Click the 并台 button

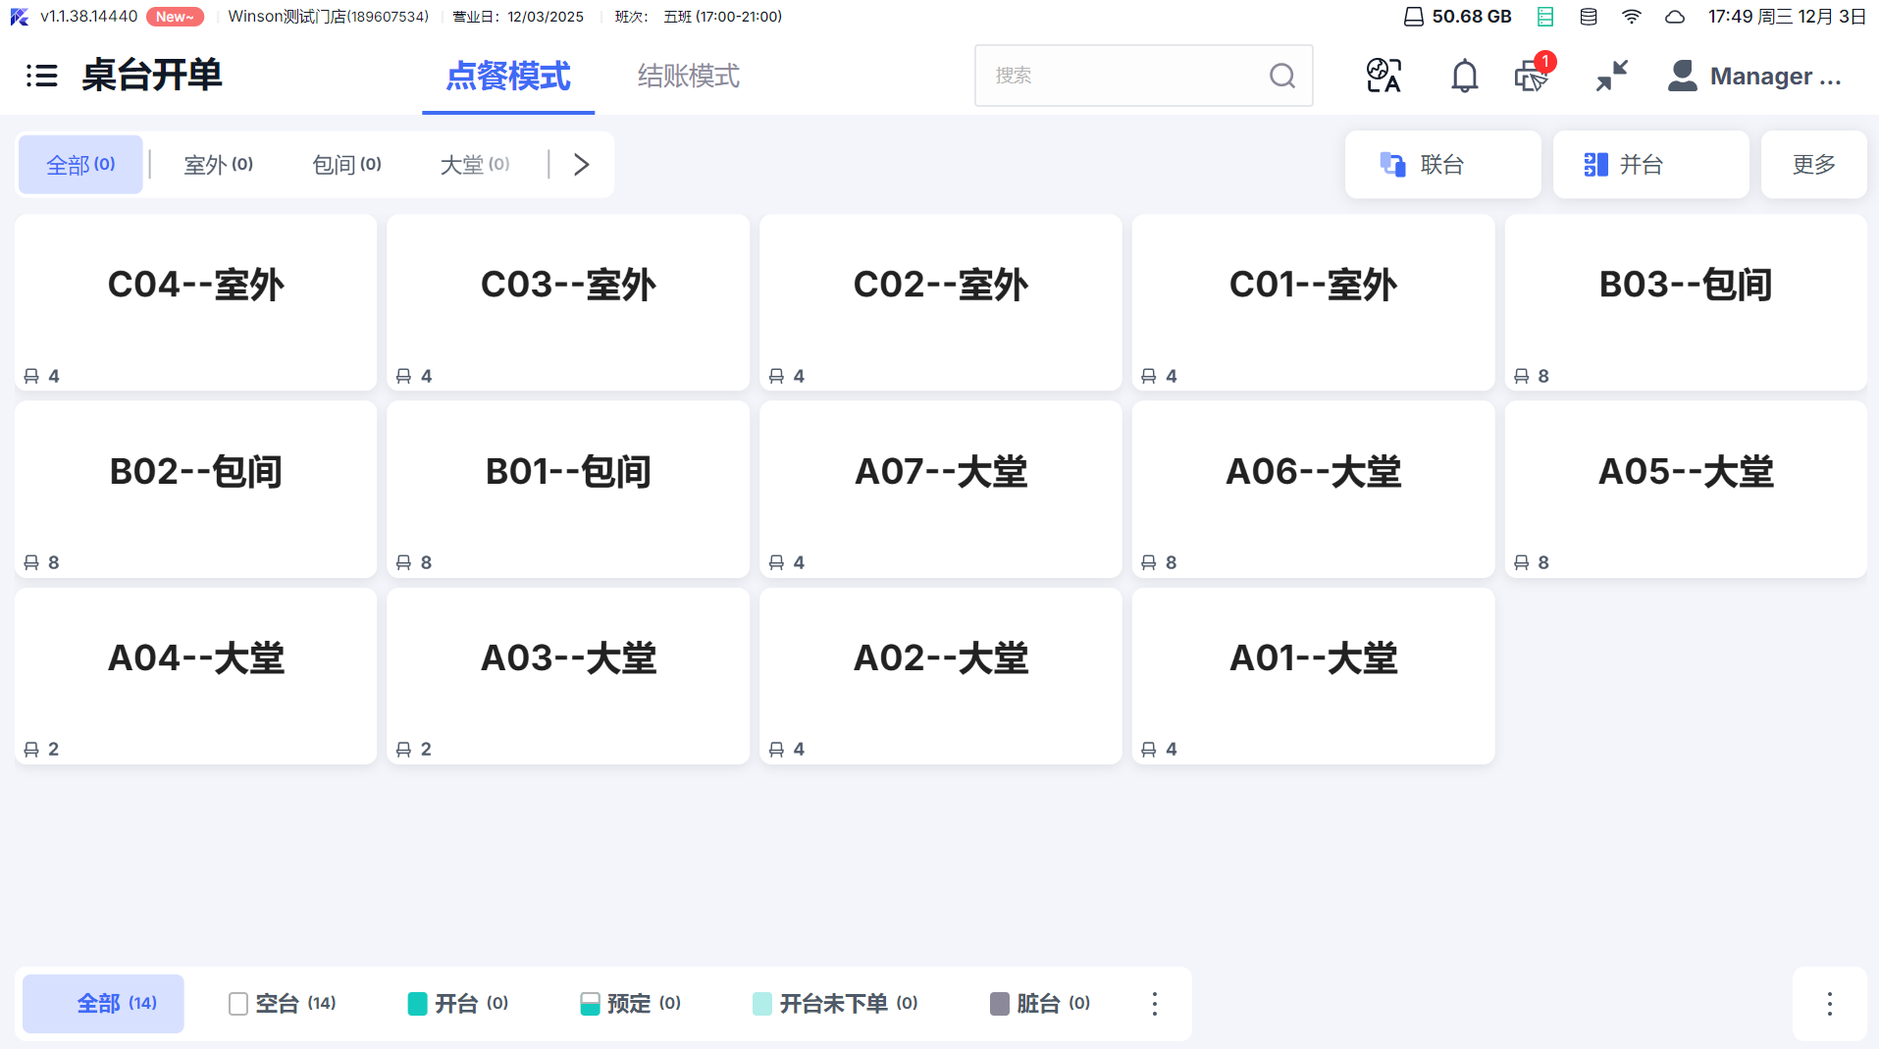pyautogui.click(x=1649, y=164)
